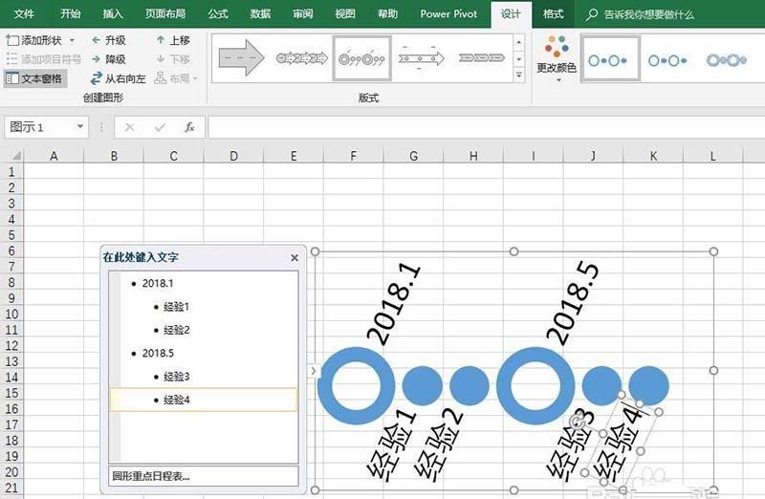Switch to the Design (设计) tab
This screenshot has height=499, width=765.
coord(511,14)
